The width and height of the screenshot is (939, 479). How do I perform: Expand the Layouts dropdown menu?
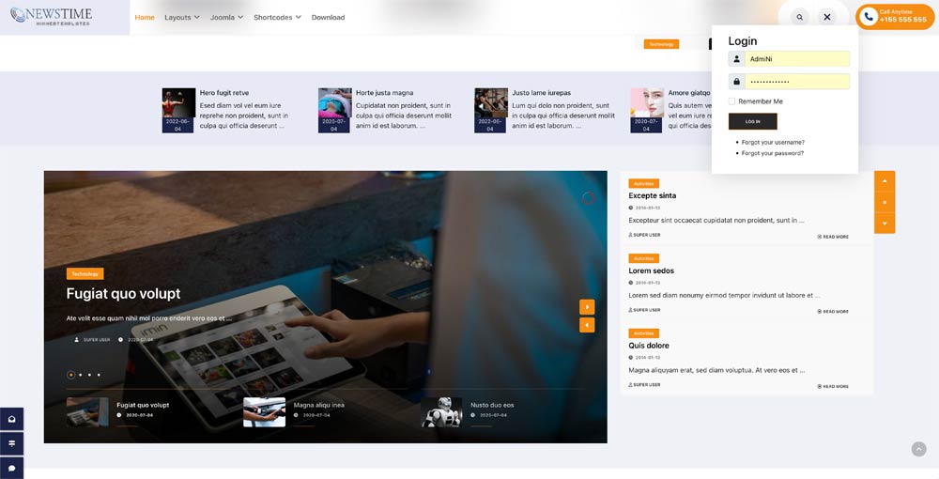[181, 17]
